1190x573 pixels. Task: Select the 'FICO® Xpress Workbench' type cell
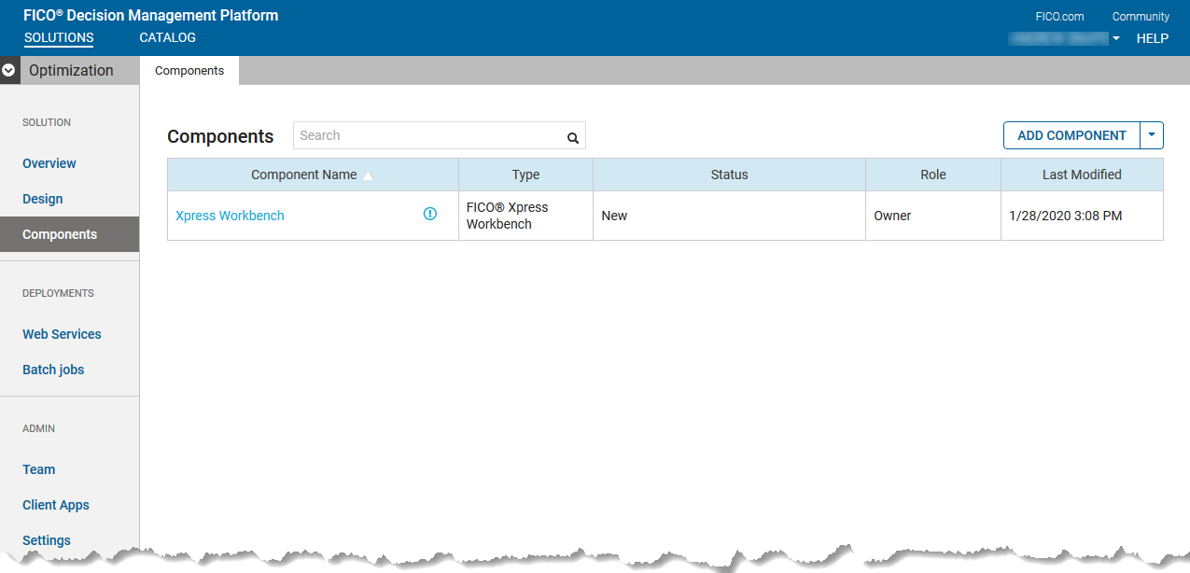click(x=526, y=216)
